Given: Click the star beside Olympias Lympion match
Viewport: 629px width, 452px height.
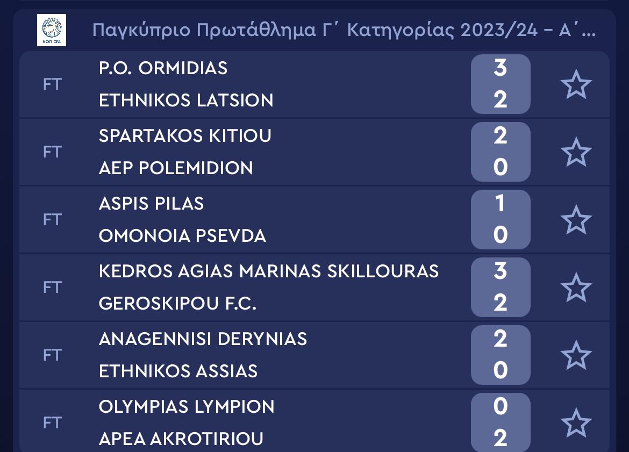Looking at the screenshot, I should point(576,423).
